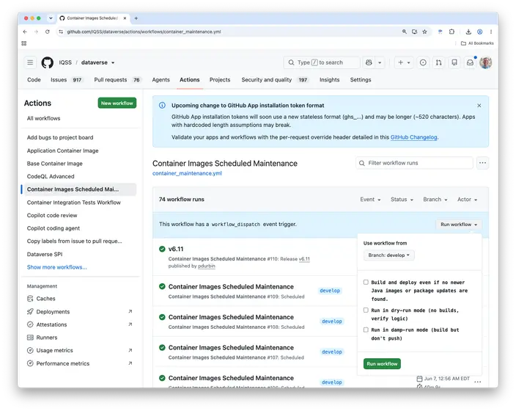Dismiss the GitHub App token format banner
Image resolution: width=516 pixels, height=411 pixels.
479,106
